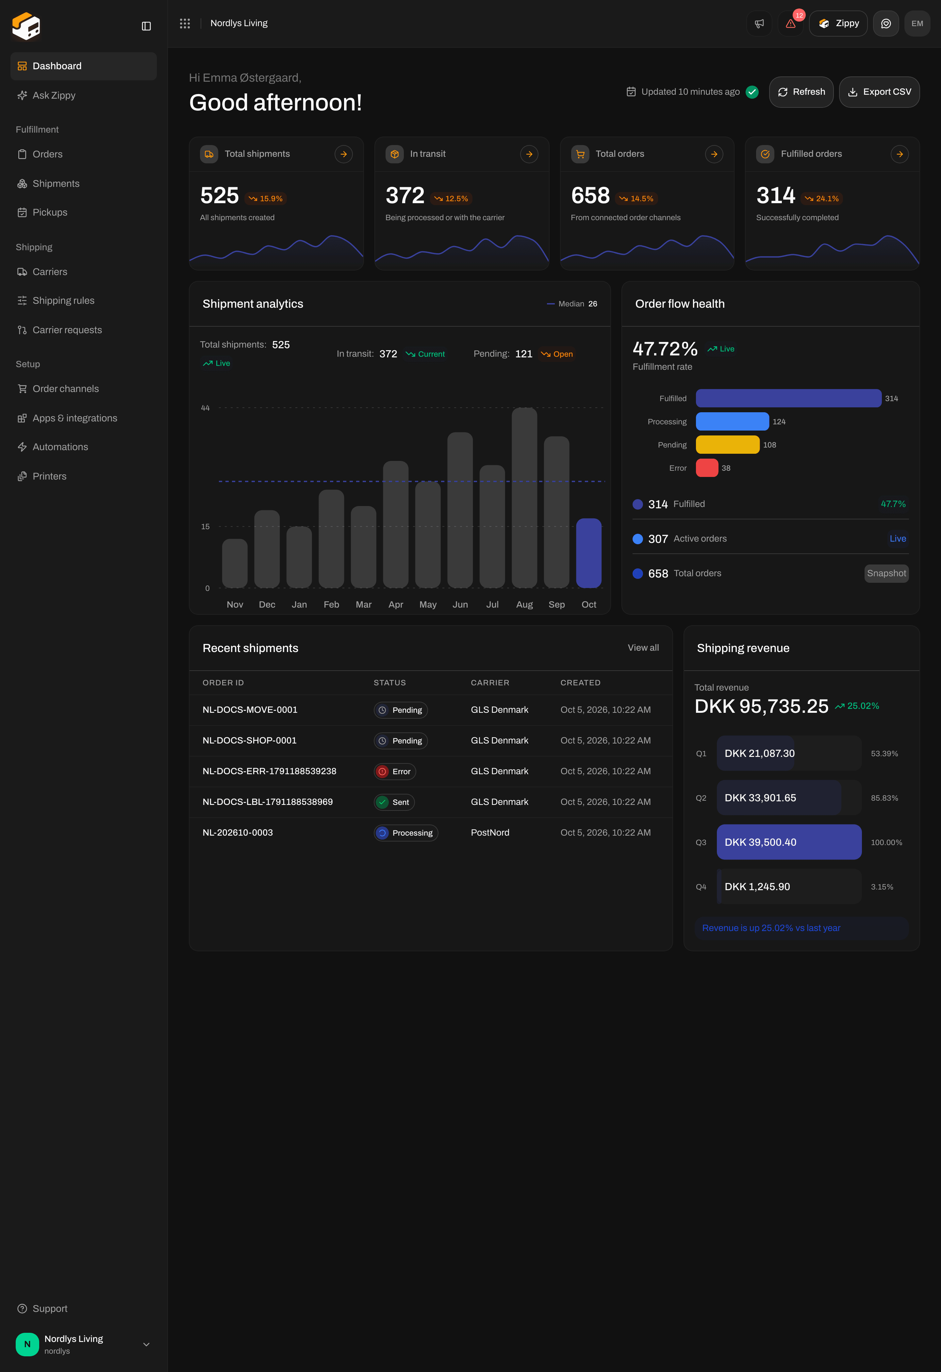Image resolution: width=941 pixels, height=1372 pixels.
Task: Open Shipments in sidebar
Action: pos(83,184)
